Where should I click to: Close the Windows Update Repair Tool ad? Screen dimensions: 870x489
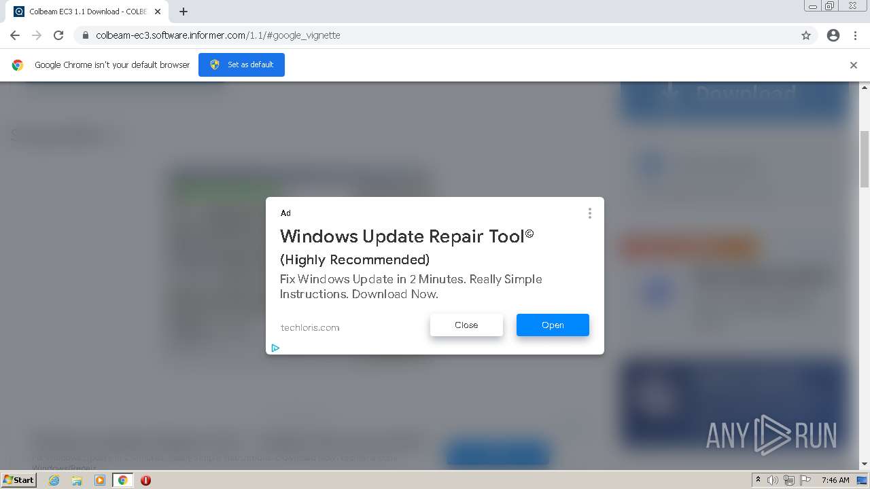point(466,325)
